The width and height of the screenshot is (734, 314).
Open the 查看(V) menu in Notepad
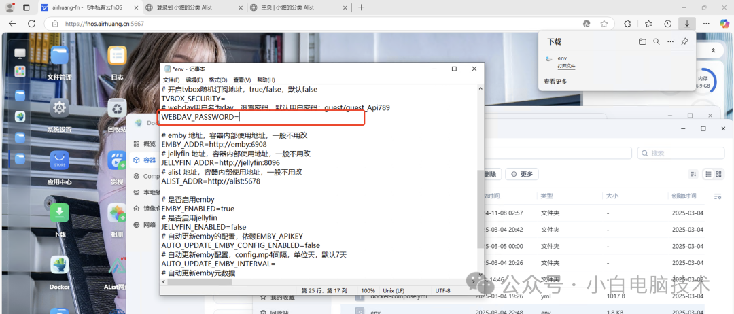(x=242, y=80)
